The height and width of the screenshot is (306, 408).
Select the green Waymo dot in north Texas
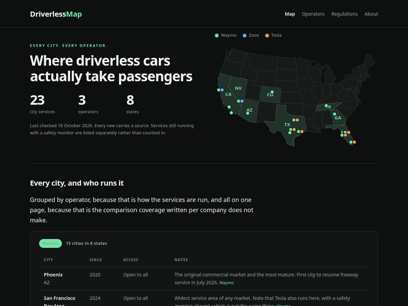click(294, 120)
